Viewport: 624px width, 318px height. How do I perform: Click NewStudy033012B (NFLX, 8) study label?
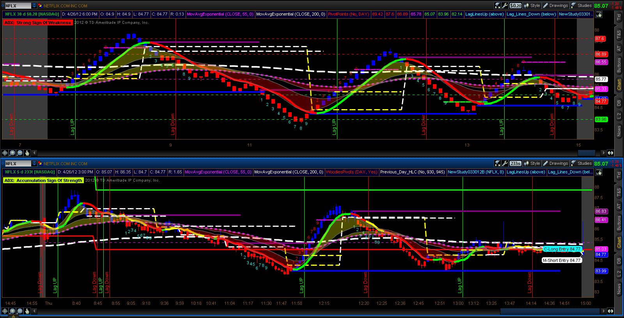tap(475, 172)
